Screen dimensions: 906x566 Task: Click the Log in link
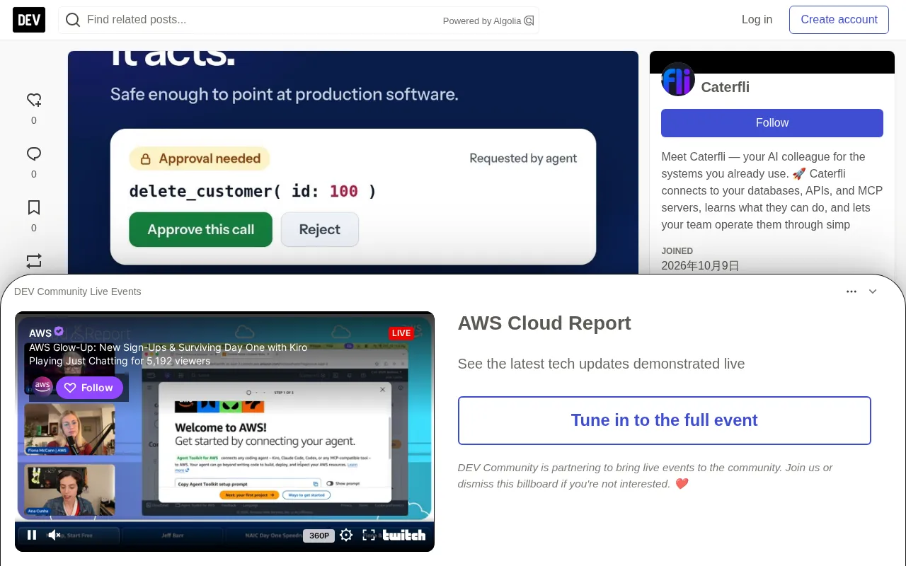[757, 20]
